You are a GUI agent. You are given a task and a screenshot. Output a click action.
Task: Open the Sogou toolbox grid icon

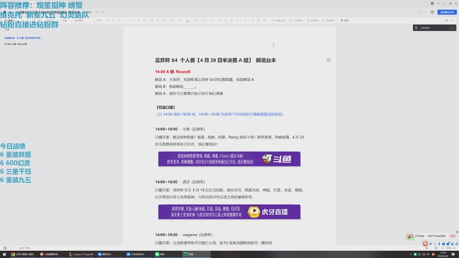coord(452,244)
